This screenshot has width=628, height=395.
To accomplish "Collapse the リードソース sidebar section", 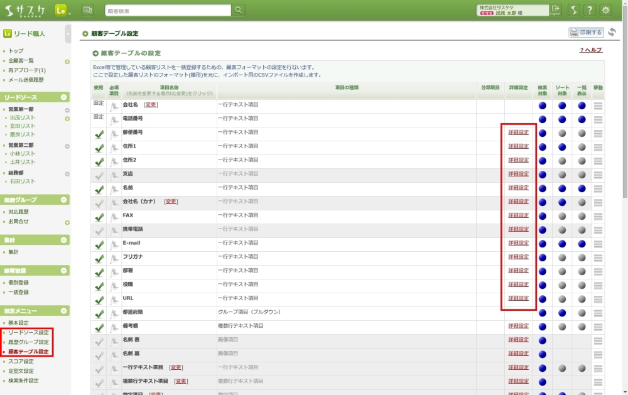I will [64, 97].
